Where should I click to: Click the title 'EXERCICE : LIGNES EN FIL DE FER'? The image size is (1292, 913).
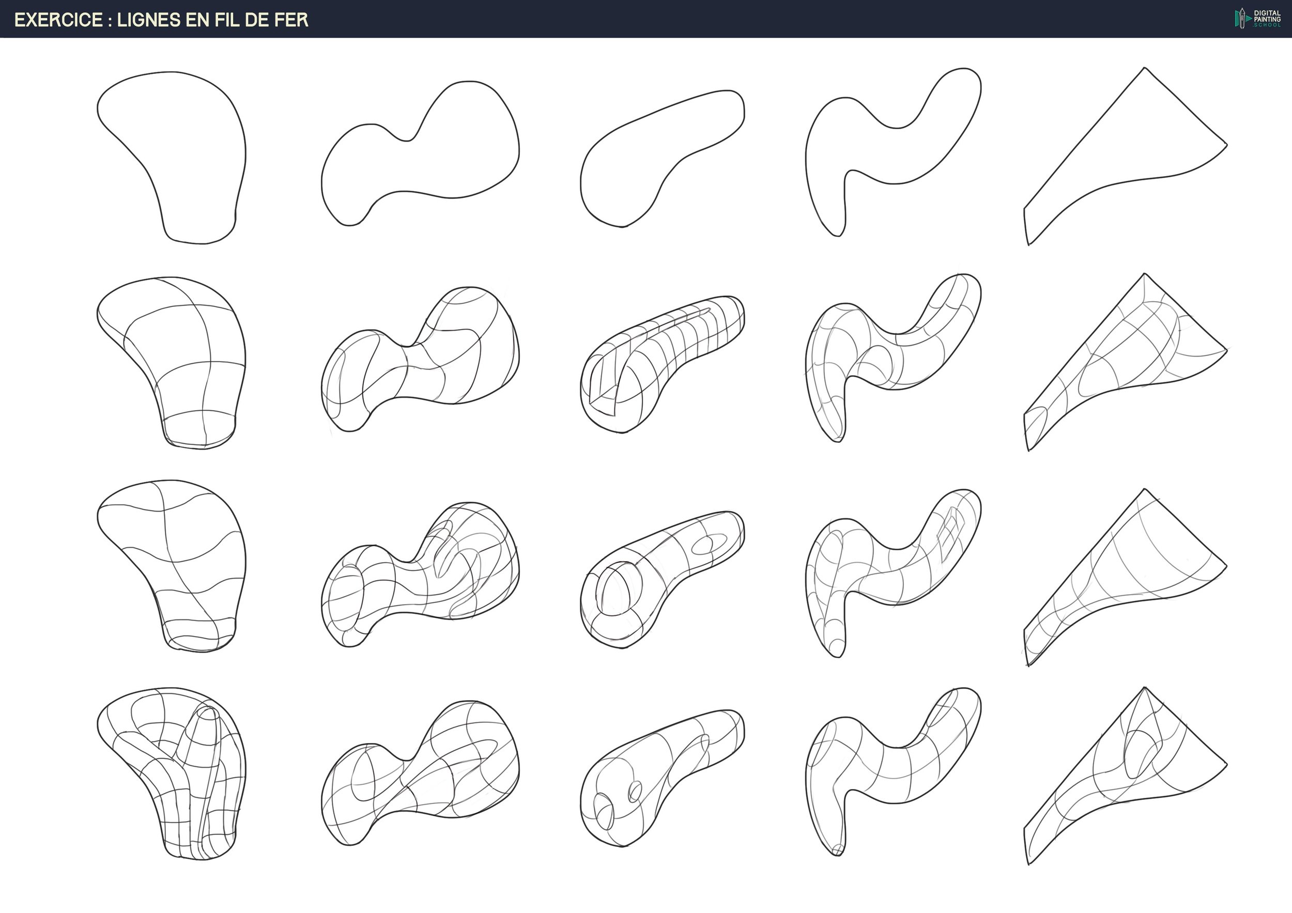pyautogui.click(x=161, y=20)
